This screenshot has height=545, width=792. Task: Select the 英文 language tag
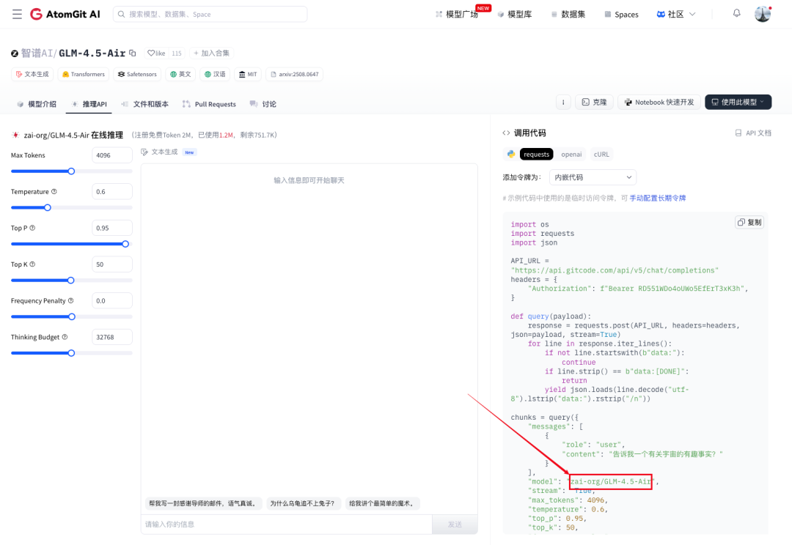coord(180,74)
